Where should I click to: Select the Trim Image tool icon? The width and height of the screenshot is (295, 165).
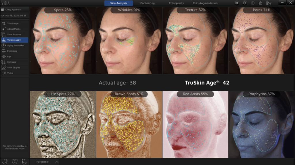coord(3,24)
